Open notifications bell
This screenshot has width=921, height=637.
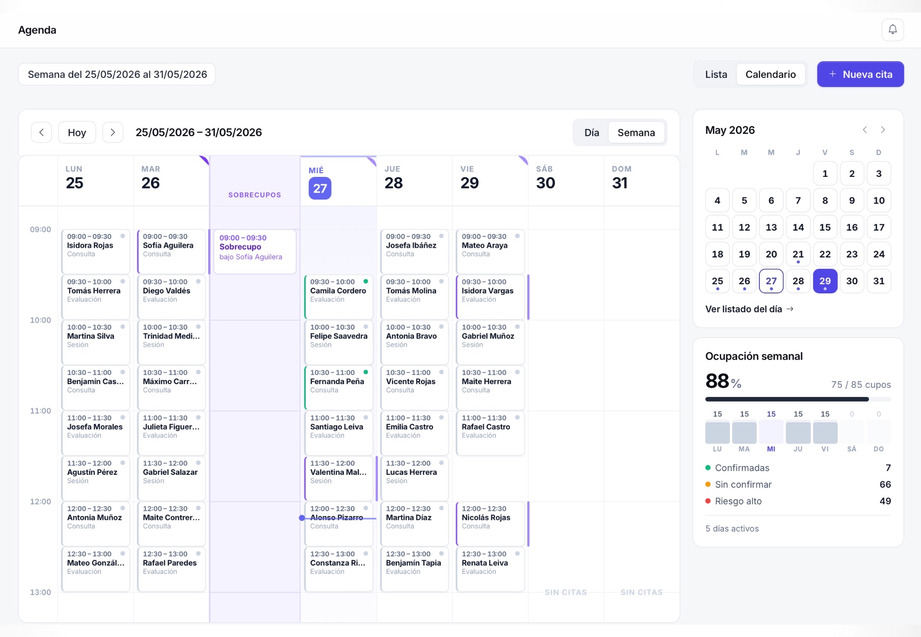(x=892, y=30)
